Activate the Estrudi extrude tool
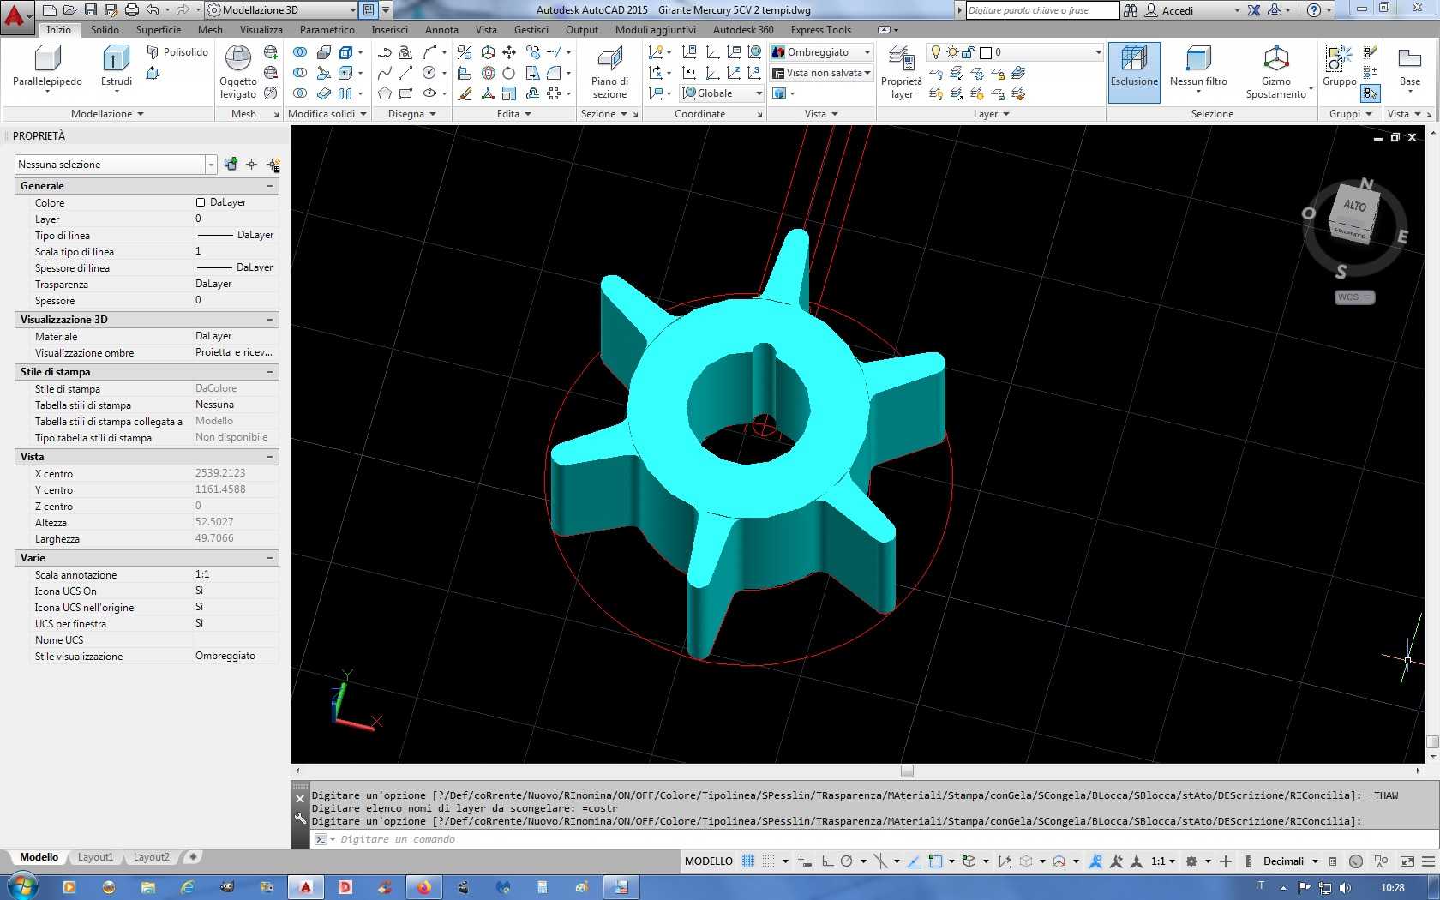The width and height of the screenshot is (1440, 900). click(117, 68)
